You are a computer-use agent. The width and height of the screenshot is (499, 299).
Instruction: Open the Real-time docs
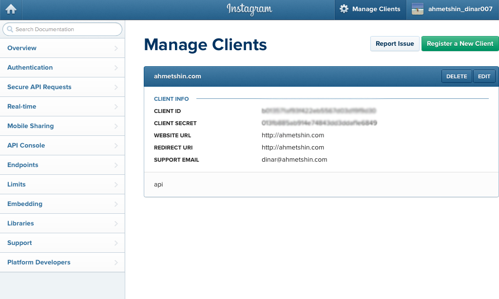click(62, 107)
